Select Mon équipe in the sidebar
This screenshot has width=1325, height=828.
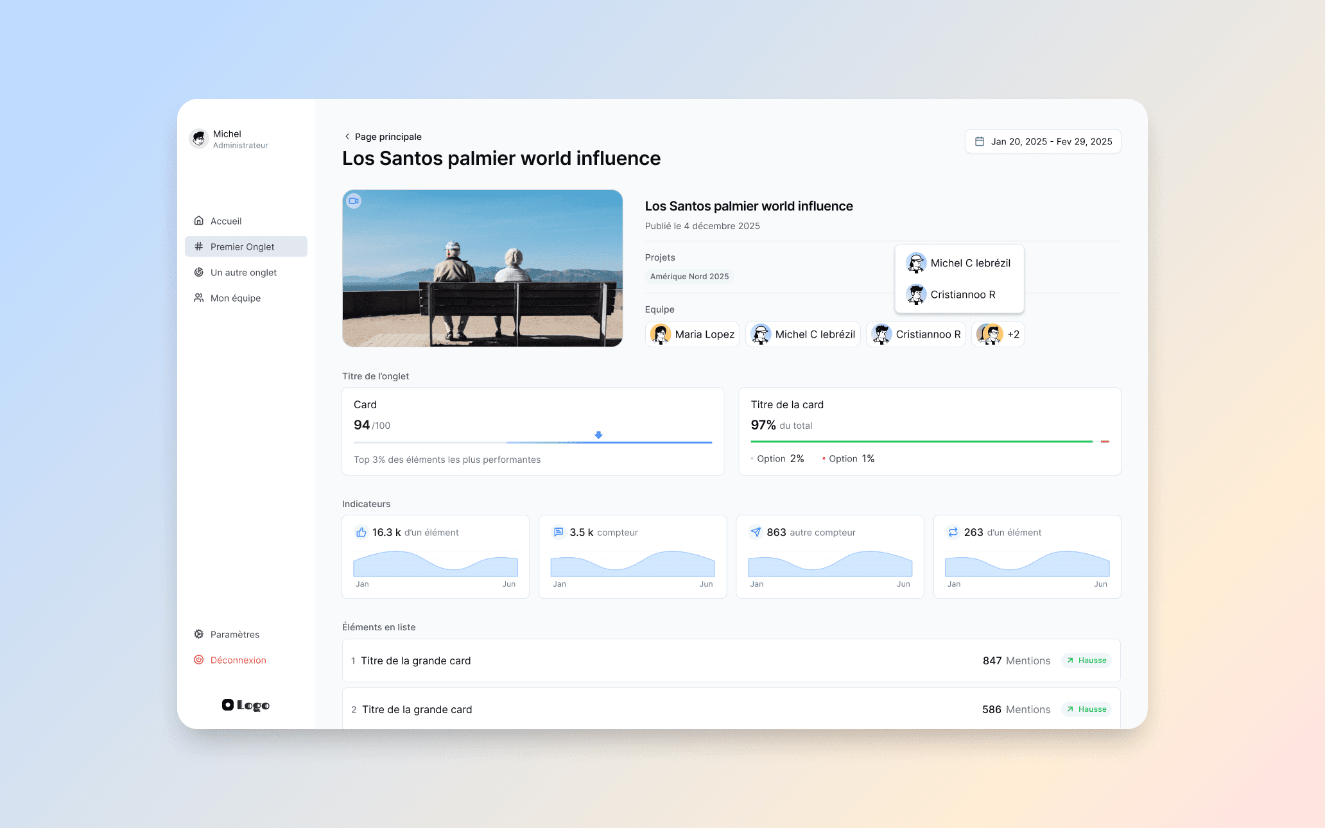coord(236,298)
